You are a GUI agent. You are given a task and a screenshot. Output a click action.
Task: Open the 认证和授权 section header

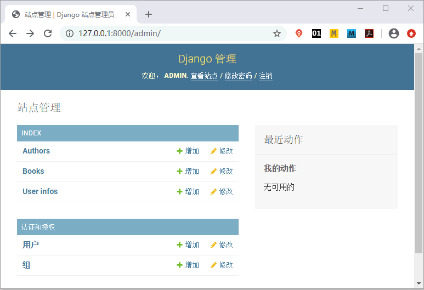[38, 227]
